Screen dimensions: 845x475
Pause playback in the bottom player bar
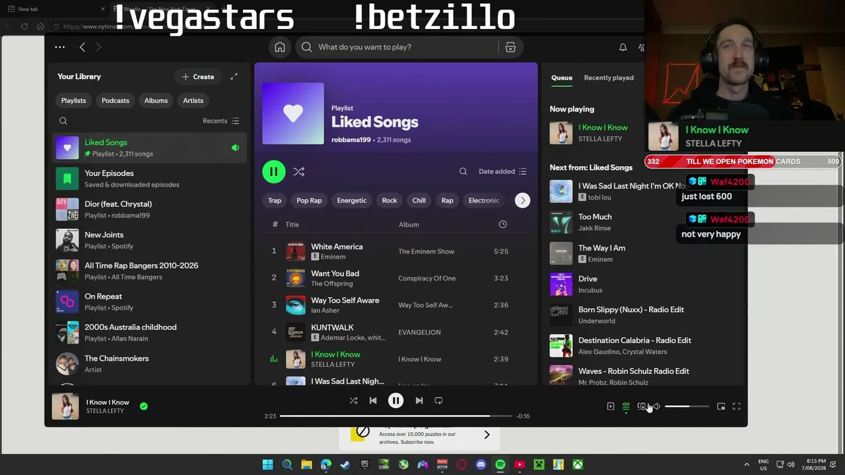[x=395, y=400]
